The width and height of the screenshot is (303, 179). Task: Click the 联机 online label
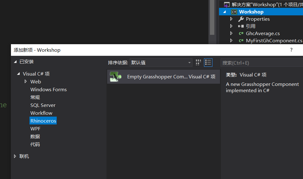(24, 156)
